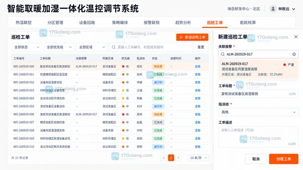Select the ALM-260919-017 alarm suggestion card

click(x=258, y=69)
